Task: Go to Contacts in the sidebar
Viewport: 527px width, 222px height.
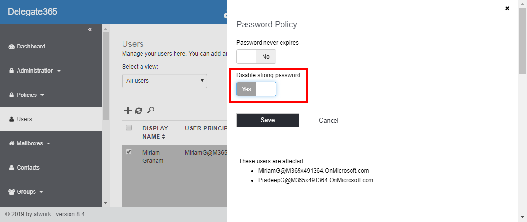Action: (x=28, y=168)
